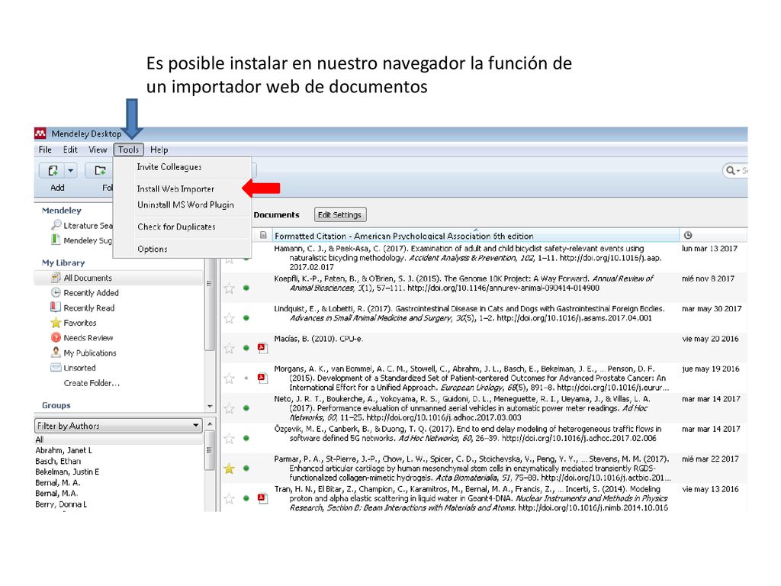
Task: Click the date mié mar 22 2017
Action: coord(710,459)
